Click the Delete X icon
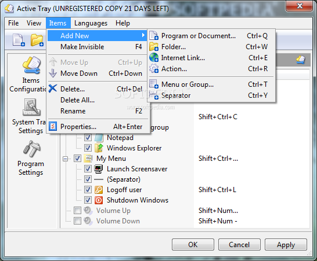The image size is (317, 261). tap(53, 89)
